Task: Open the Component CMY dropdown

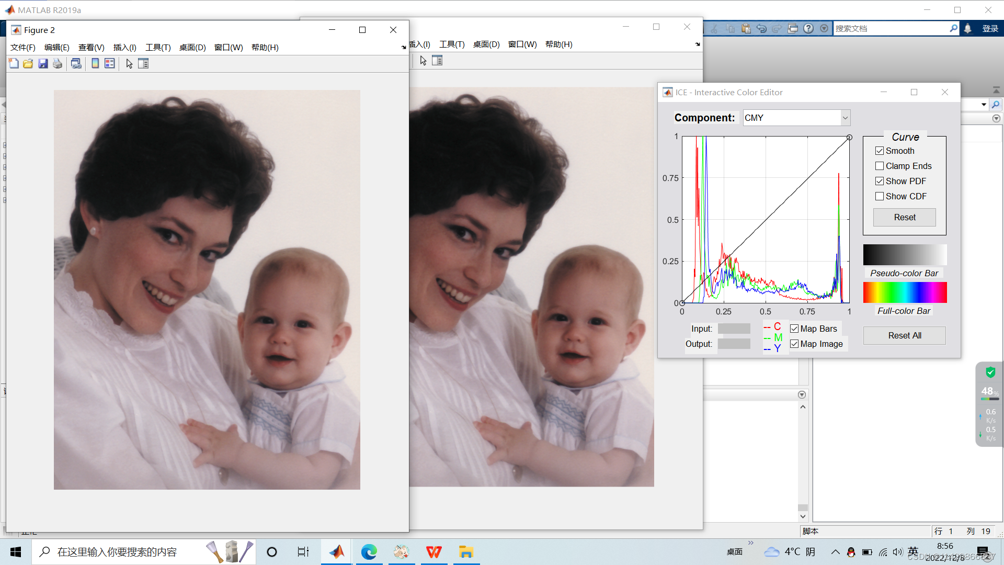Action: 796,118
